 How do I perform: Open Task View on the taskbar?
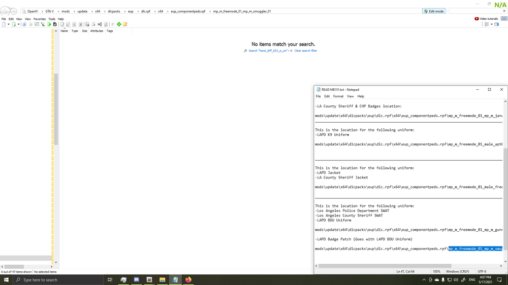[x=110, y=280]
